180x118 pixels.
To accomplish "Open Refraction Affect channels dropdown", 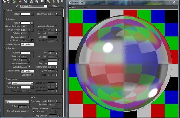I will click(x=27, y=71).
